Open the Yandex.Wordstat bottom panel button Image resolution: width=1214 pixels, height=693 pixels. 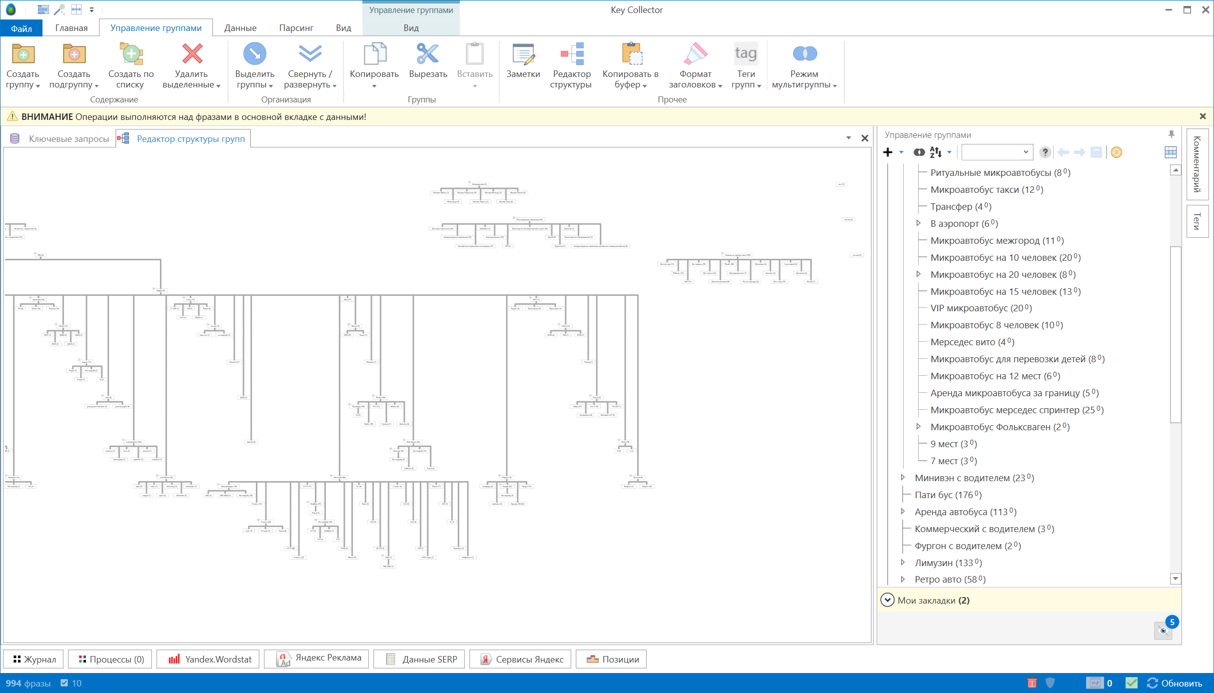click(208, 659)
